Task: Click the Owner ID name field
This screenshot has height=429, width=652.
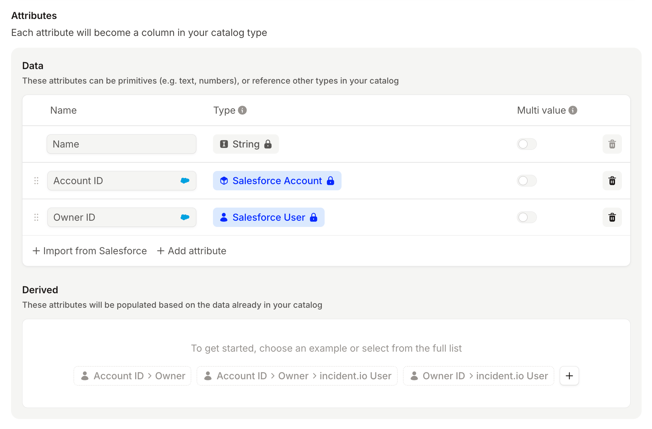Action: tap(122, 217)
